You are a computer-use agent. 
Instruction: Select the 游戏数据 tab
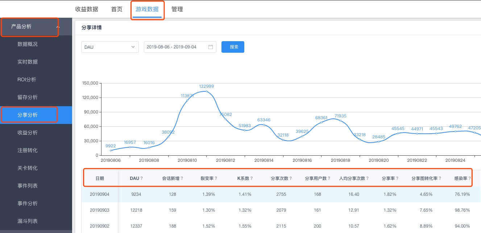147,9
